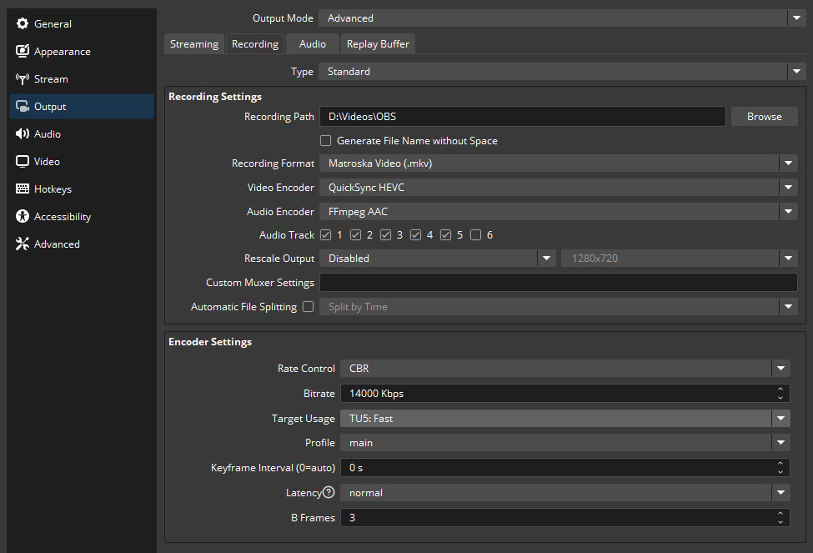813x553 pixels.
Task: Click Browse for recording path
Action: [765, 117]
